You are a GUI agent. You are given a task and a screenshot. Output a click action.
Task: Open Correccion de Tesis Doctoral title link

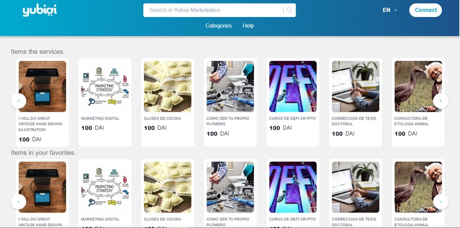(x=354, y=121)
